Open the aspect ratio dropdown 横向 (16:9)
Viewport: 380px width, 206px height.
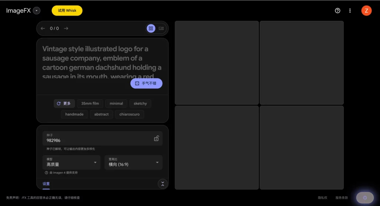coord(133,162)
